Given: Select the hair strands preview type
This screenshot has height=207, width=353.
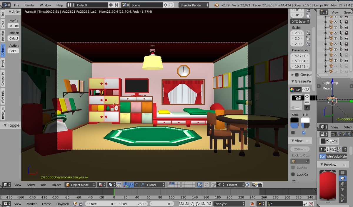Looking at the screenshot, I should 343,195.
